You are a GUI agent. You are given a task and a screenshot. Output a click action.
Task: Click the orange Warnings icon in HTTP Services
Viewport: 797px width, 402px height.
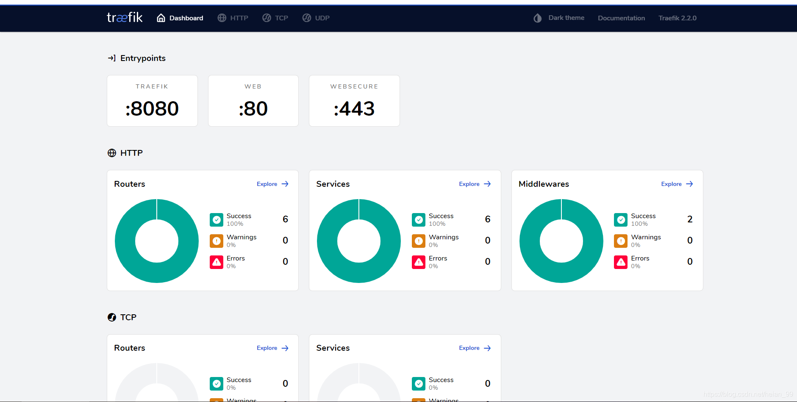tap(419, 241)
